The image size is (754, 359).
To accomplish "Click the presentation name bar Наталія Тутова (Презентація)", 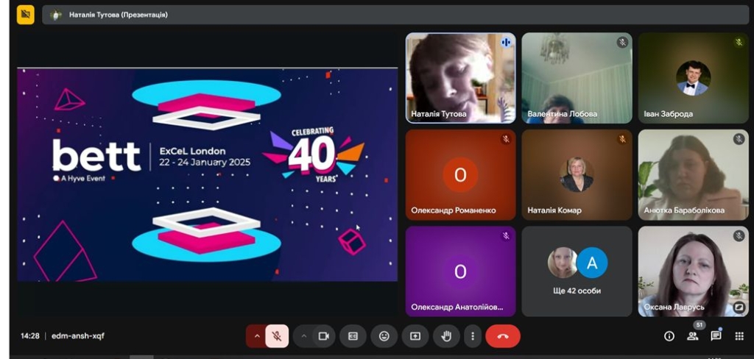I will (x=118, y=14).
